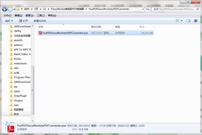Open the 编辑(E) menu
The image size is (202, 135).
coord(18,16)
